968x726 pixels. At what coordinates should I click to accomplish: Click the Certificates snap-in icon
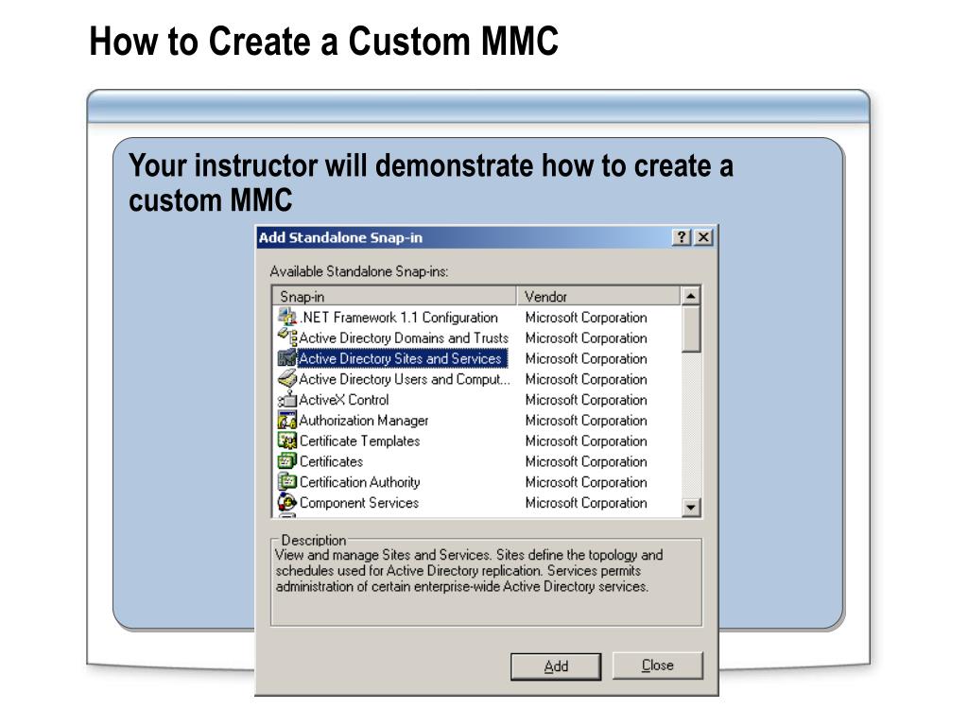click(x=287, y=460)
